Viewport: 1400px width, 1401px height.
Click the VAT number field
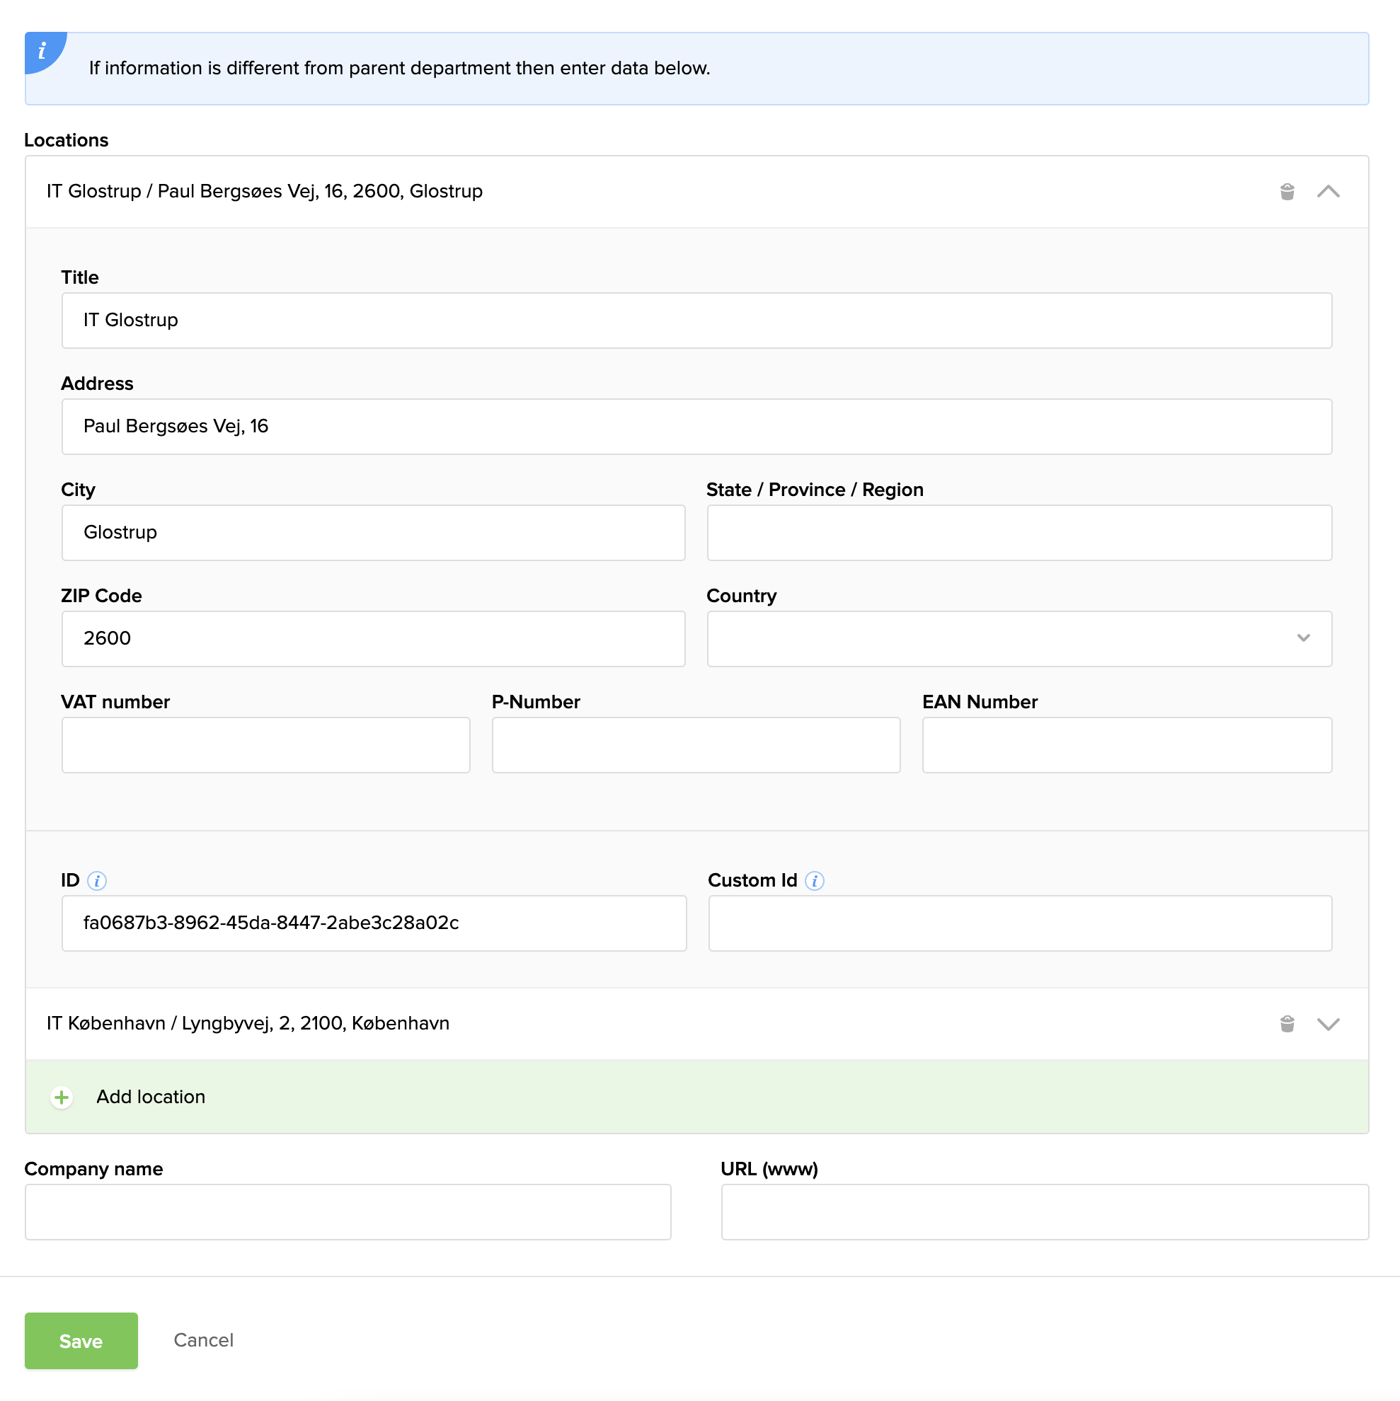click(265, 745)
